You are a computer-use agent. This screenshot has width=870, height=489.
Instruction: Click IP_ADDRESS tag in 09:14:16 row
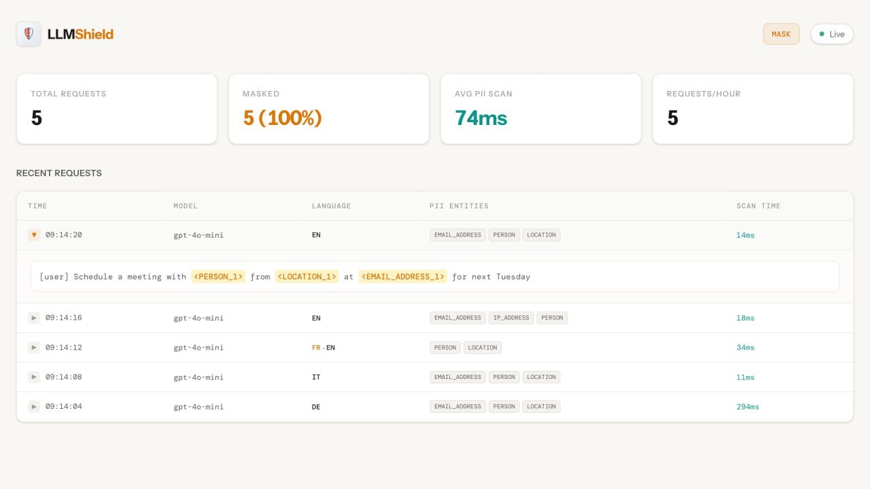point(510,318)
